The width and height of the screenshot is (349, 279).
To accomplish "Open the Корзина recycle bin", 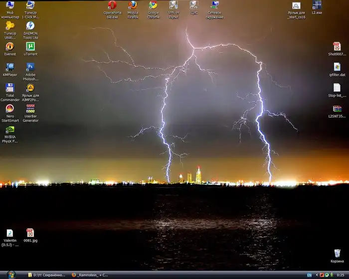I will click(337, 254).
